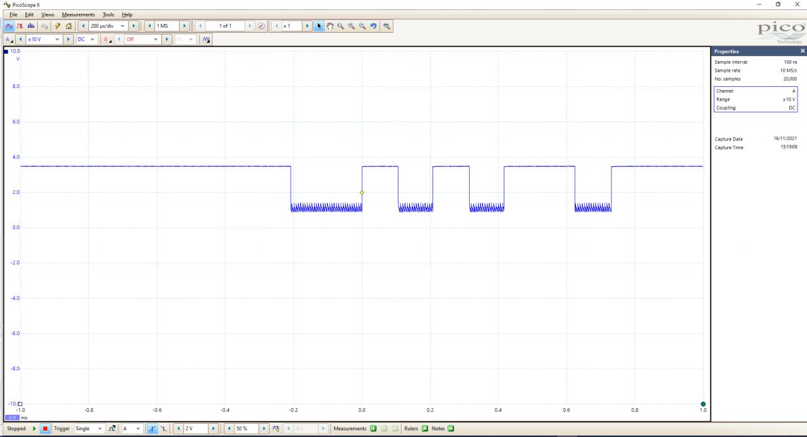807x437 pixels.
Task: Decrease timebase from 200 µs/div
Action: pyautogui.click(x=83, y=26)
